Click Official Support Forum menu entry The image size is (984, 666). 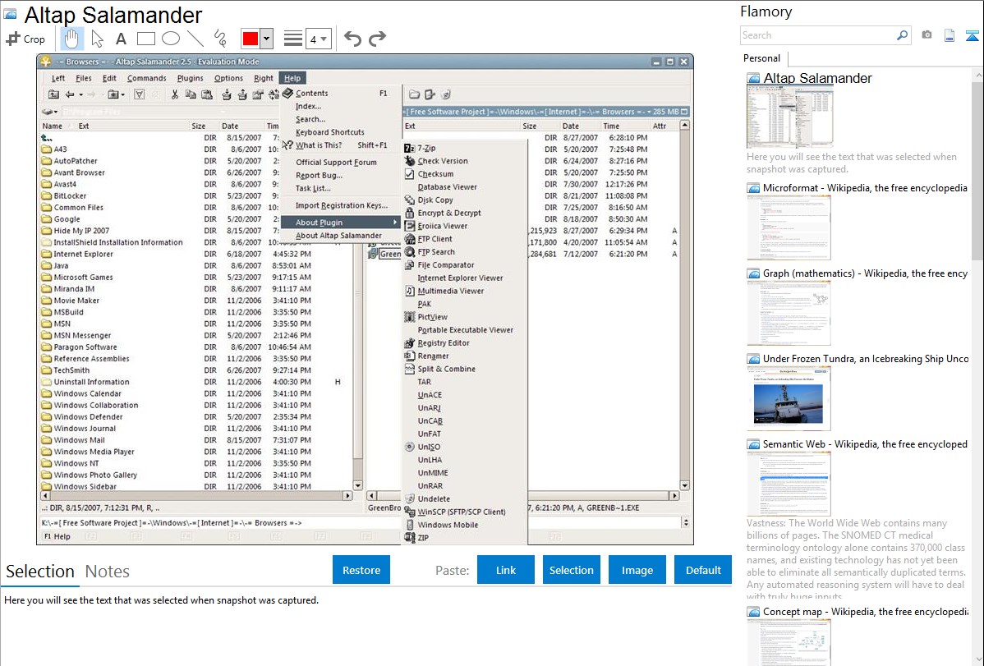(x=339, y=162)
